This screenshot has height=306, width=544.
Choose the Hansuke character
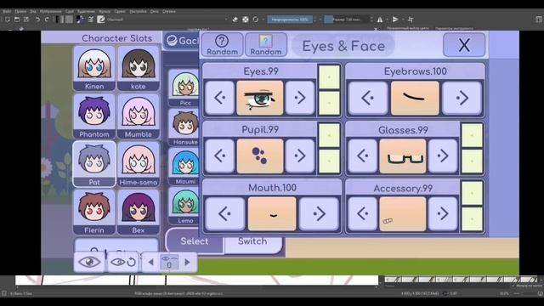click(184, 127)
